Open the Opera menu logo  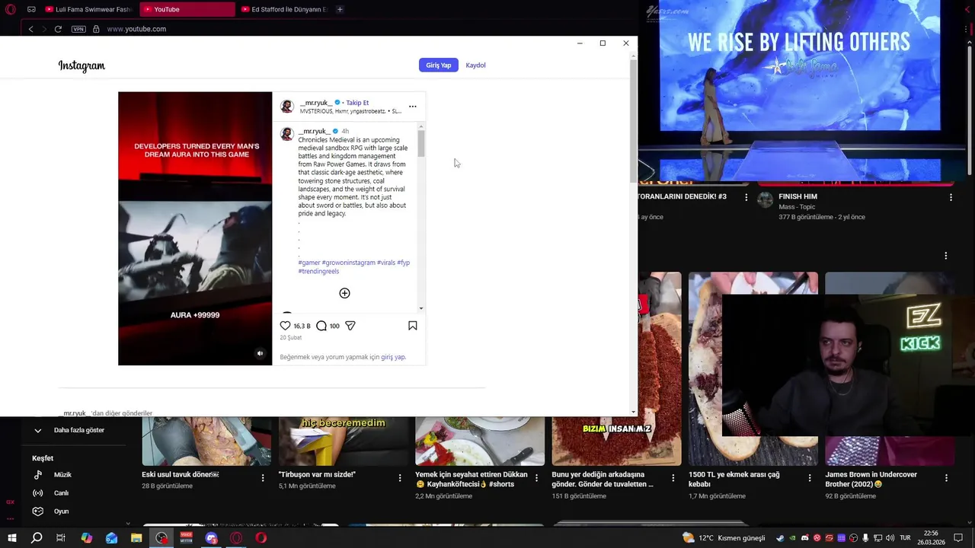point(10,9)
